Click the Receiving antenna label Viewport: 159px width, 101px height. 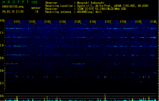click(x=58, y=12)
